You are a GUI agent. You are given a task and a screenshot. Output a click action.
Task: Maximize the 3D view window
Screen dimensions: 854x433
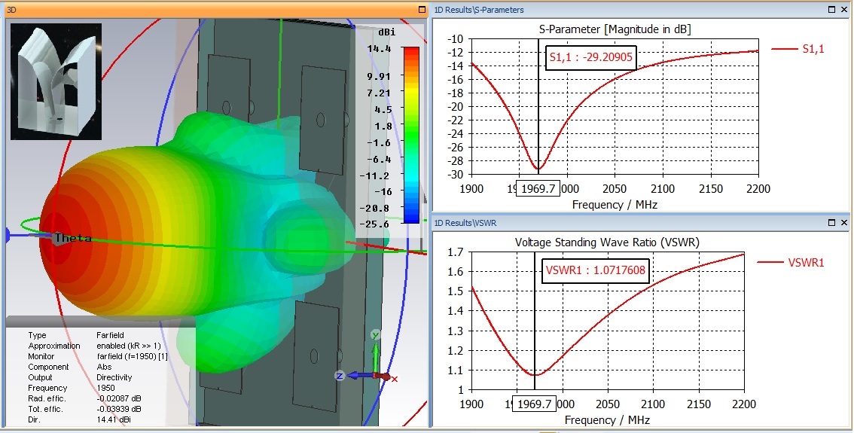[422, 10]
